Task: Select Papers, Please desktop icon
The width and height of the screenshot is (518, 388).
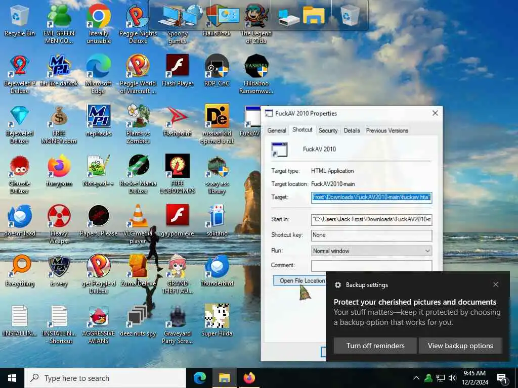Action: tap(99, 221)
